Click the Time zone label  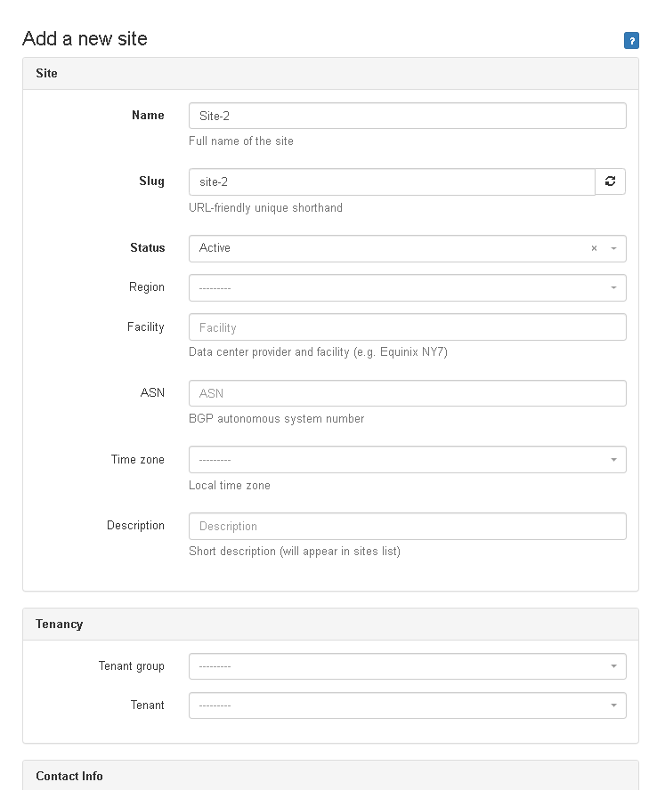pyautogui.click(x=138, y=460)
